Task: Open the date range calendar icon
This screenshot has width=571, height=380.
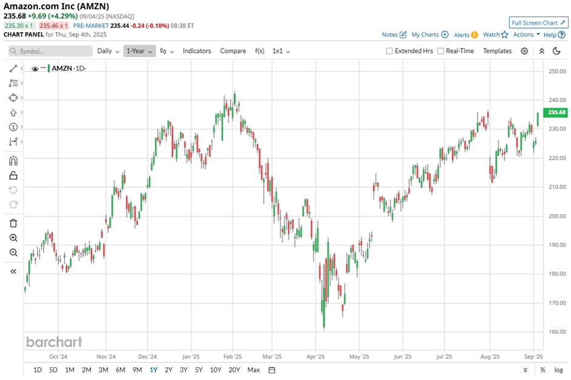Action: (x=272, y=370)
